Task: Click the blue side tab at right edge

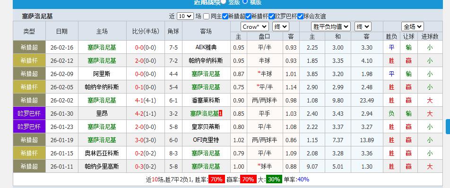Action: 448,127
